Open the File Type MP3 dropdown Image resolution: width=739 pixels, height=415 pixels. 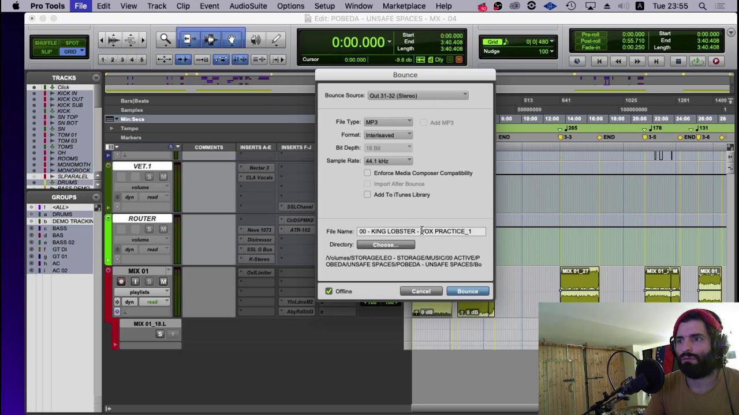pyautogui.click(x=388, y=122)
